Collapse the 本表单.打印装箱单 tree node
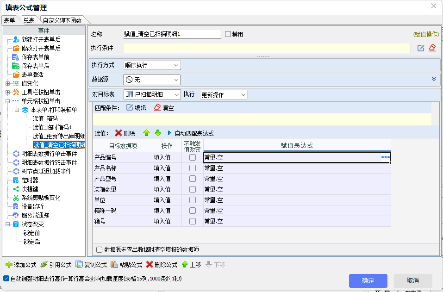 pyautogui.click(x=17, y=110)
